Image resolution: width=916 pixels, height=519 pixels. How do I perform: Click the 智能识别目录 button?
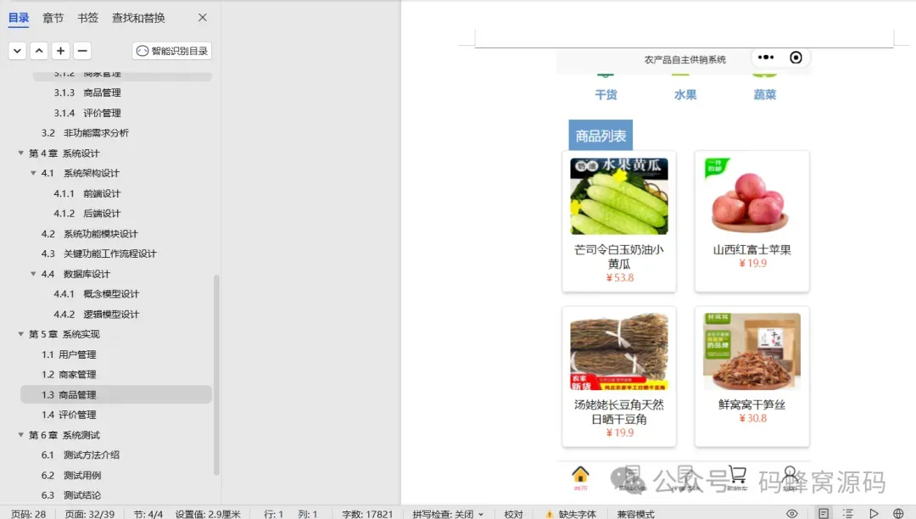pos(171,51)
